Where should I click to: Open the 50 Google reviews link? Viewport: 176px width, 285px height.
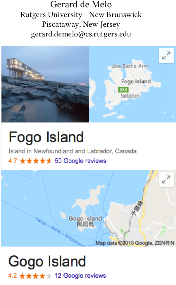tap(80, 161)
